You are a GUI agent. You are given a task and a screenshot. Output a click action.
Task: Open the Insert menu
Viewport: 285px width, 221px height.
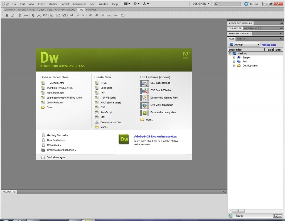[41, 4]
